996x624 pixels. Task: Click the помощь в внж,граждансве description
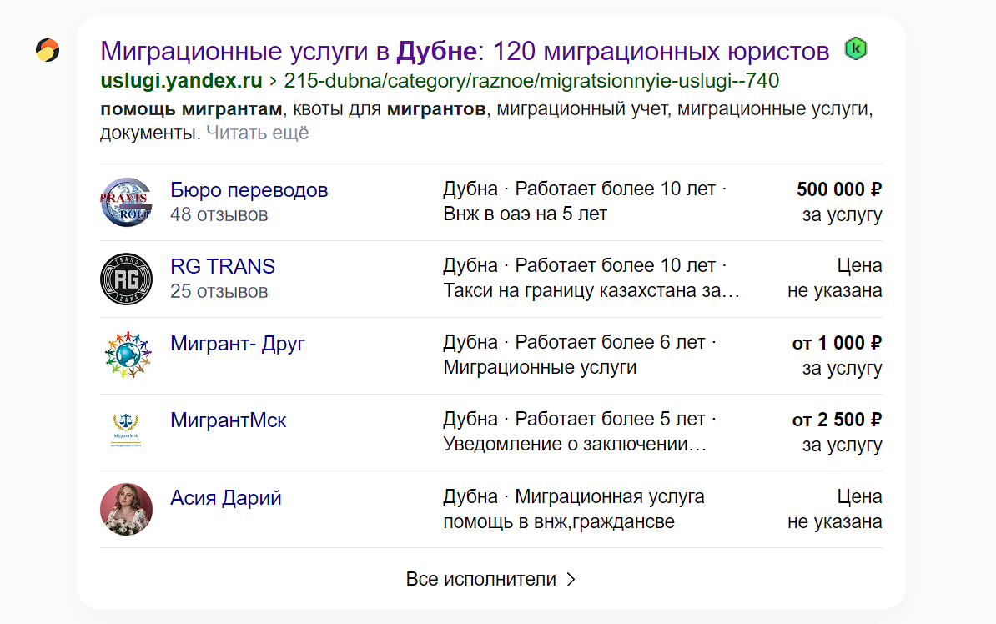coord(559,521)
